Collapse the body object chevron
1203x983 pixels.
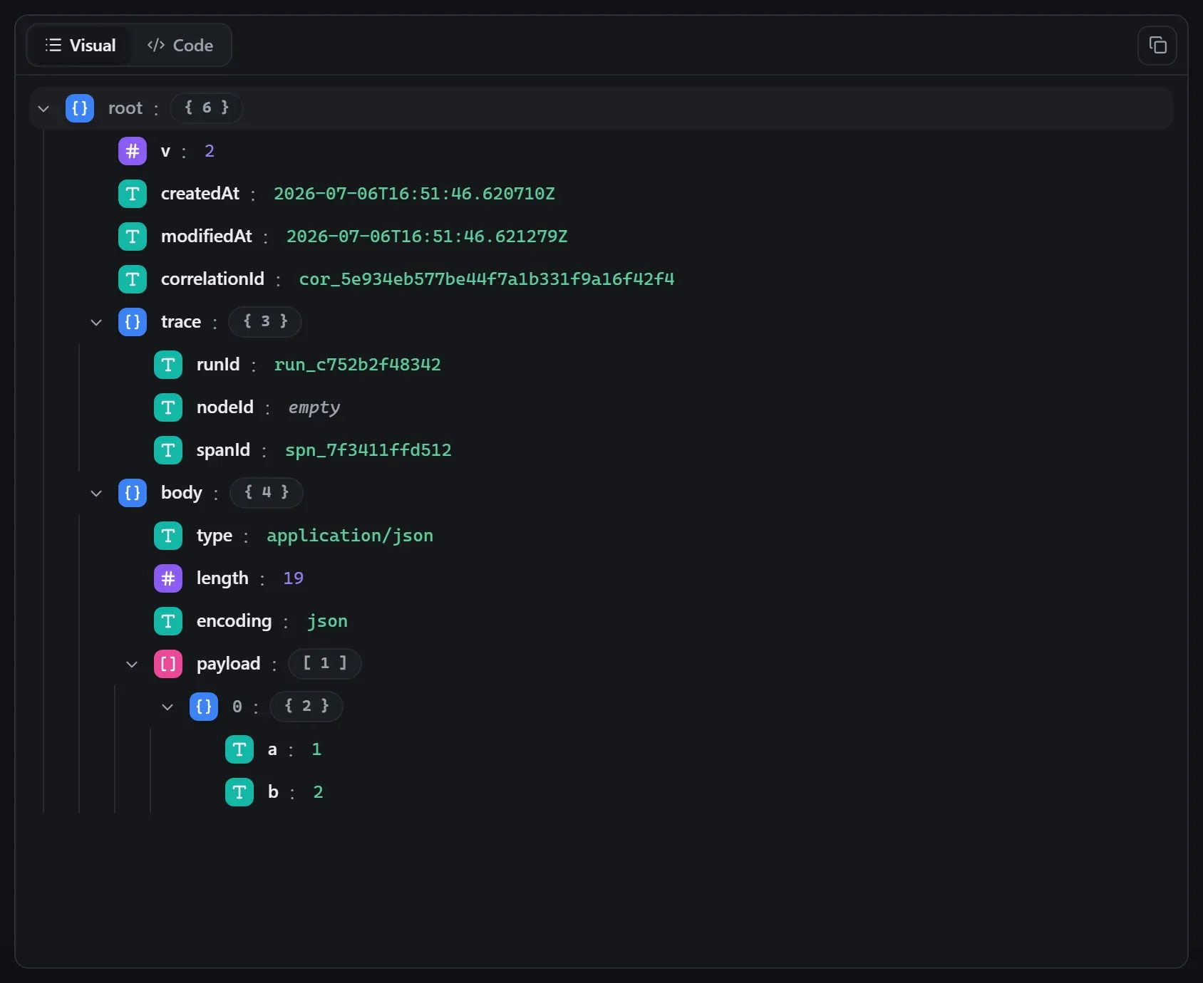click(x=96, y=493)
